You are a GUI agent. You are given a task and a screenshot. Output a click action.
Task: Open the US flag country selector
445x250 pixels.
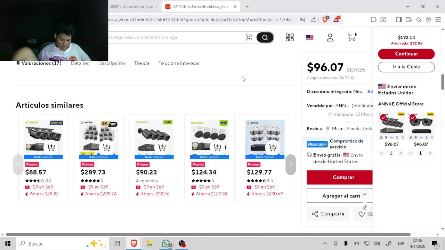click(310, 37)
